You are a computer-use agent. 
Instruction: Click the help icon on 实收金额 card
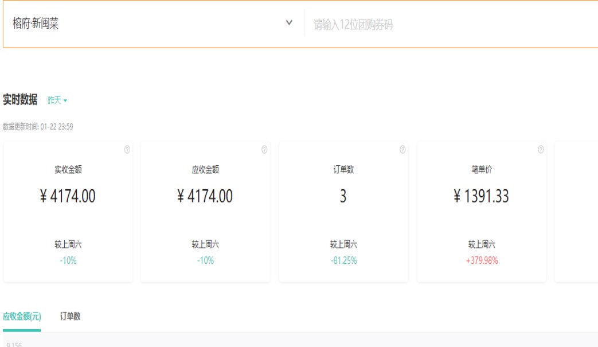point(127,150)
